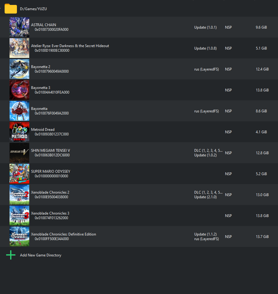Select the ASTRAL CHAIN title text
The width and height of the screenshot is (278, 294).
(x=43, y=25)
